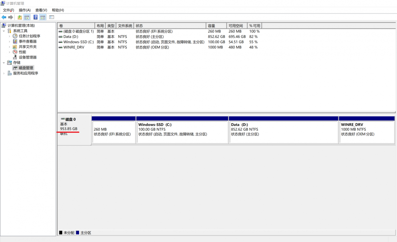This screenshot has height=242, width=397.
Task: Click drive icon of Windows-SSD (C:) list row
Action: point(61,42)
